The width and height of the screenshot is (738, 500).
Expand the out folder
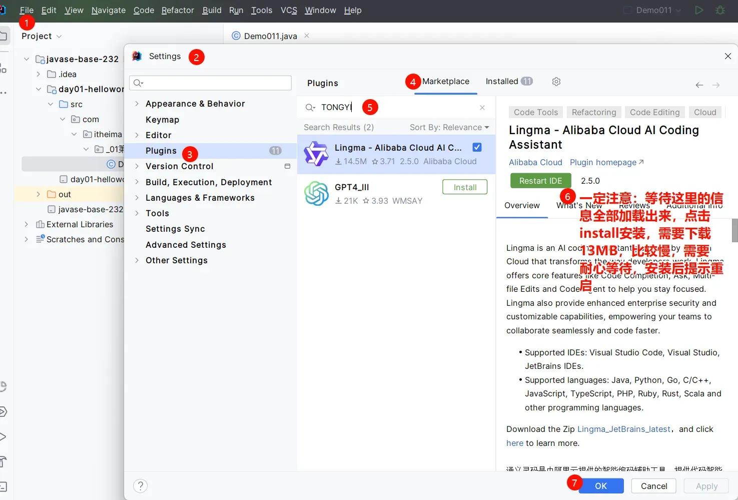pyautogui.click(x=39, y=194)
